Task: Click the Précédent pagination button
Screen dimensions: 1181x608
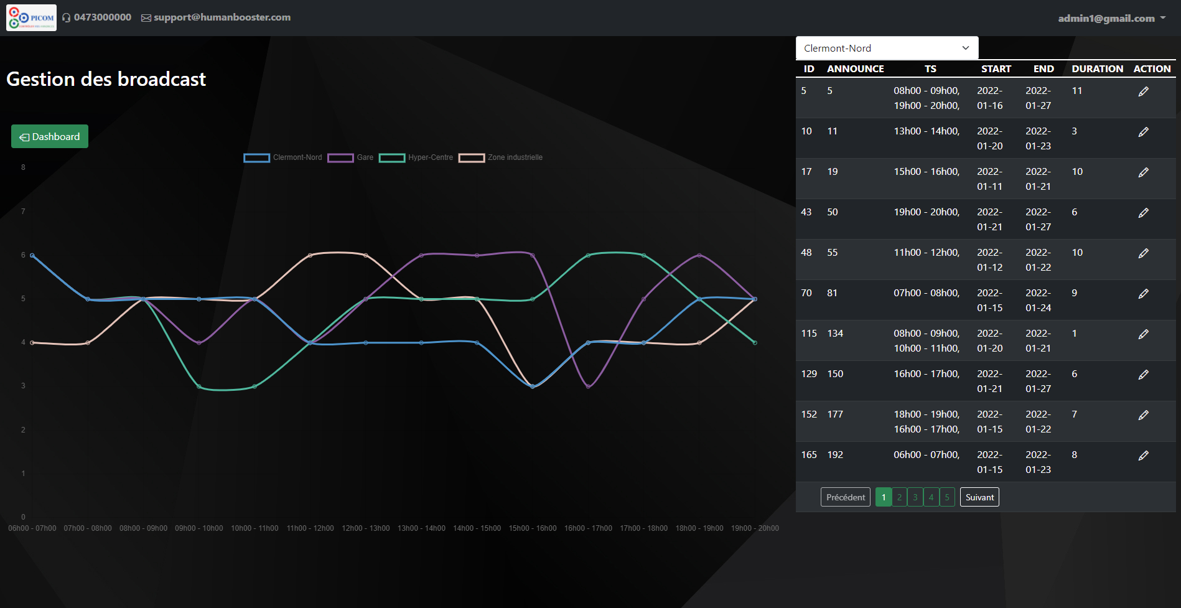Action: point(845,497)
